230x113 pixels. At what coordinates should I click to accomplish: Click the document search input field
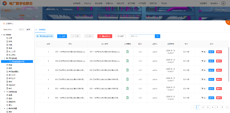(x=142, y=36)
